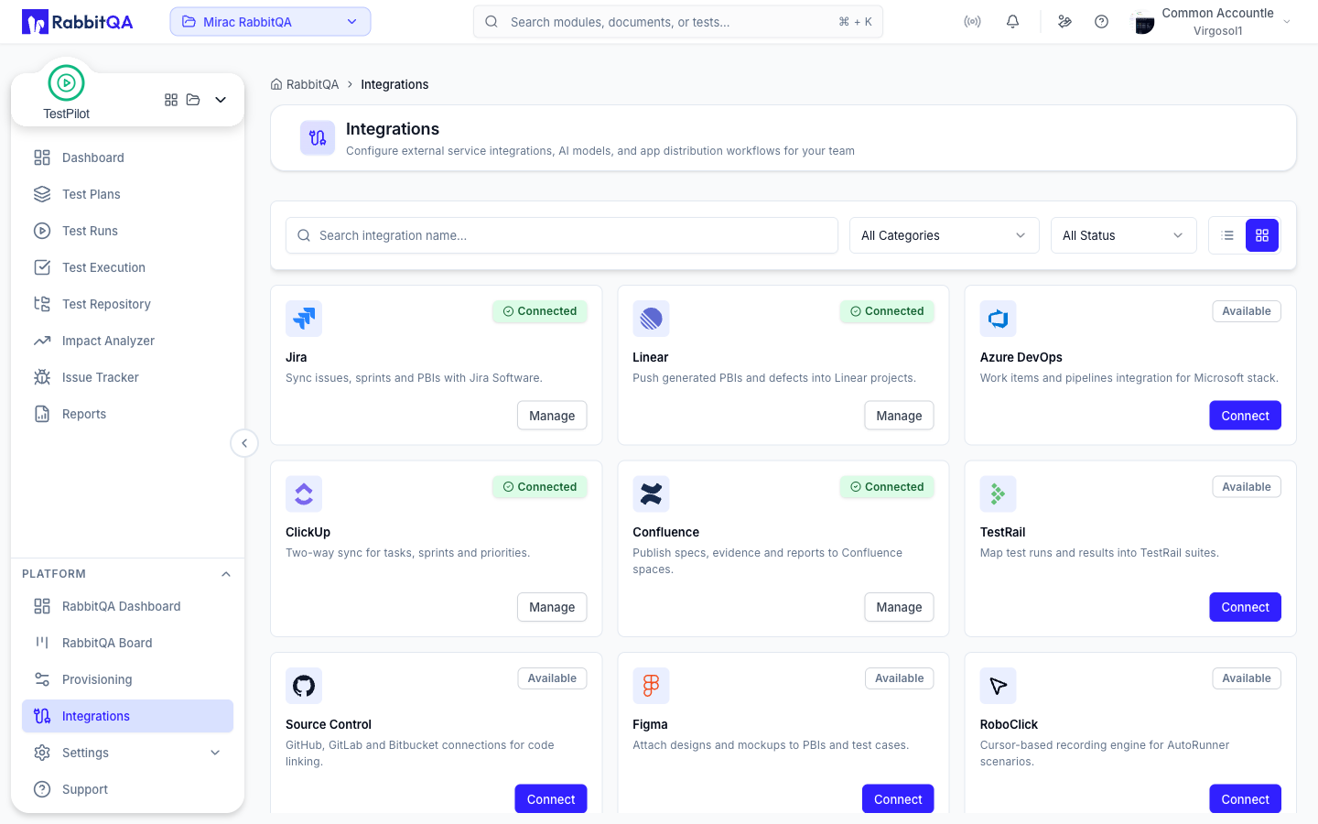Connect Figma
Image resolution: width=1318 pixels, height=824 pixels.
[898, 799]
